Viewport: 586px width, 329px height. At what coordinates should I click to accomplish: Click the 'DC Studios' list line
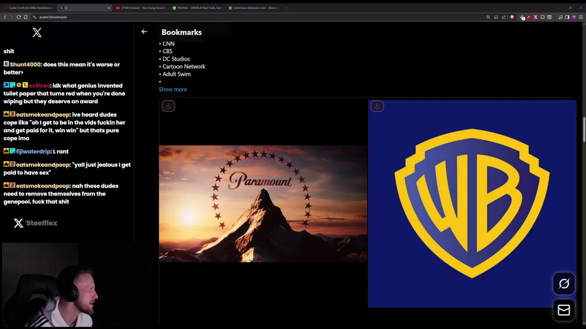[174, 59]
